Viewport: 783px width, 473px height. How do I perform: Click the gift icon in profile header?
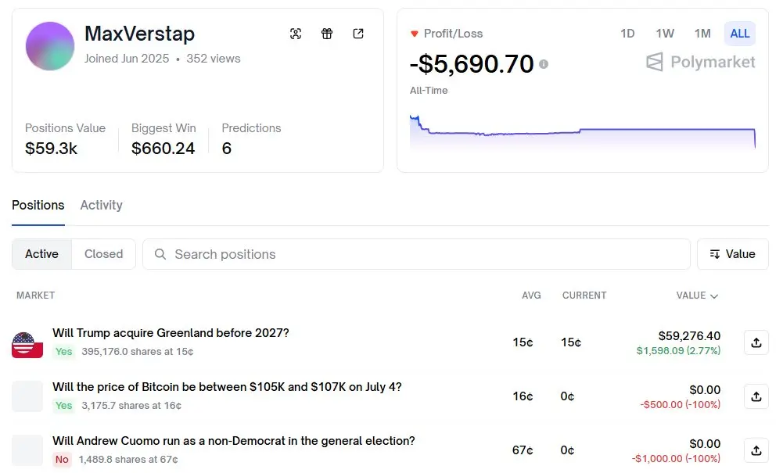[327, 34]
